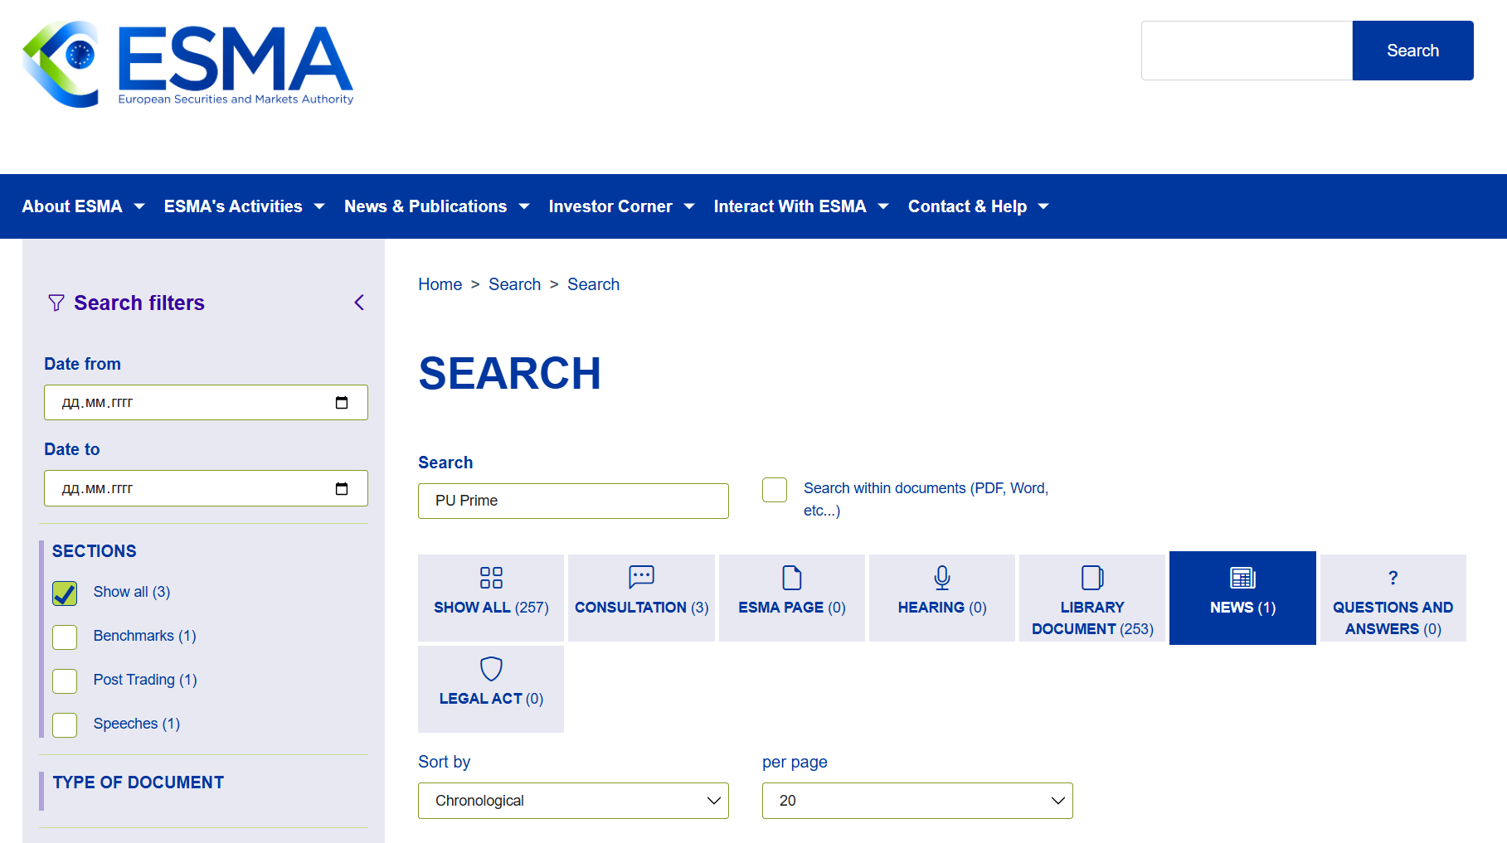The image size is (1507, 843).
Task: Click the Legal Act shield icon
Action: (x=491, y=669)
